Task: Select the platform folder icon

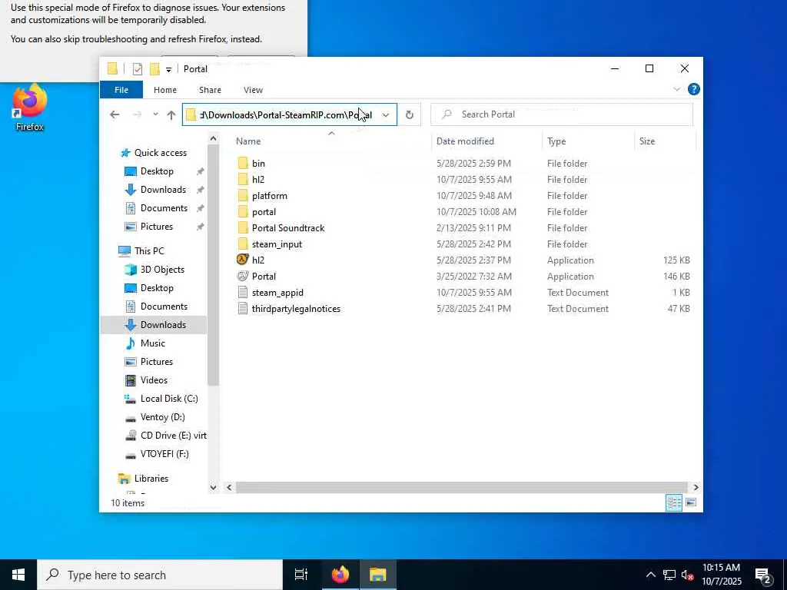Action: 243,196
